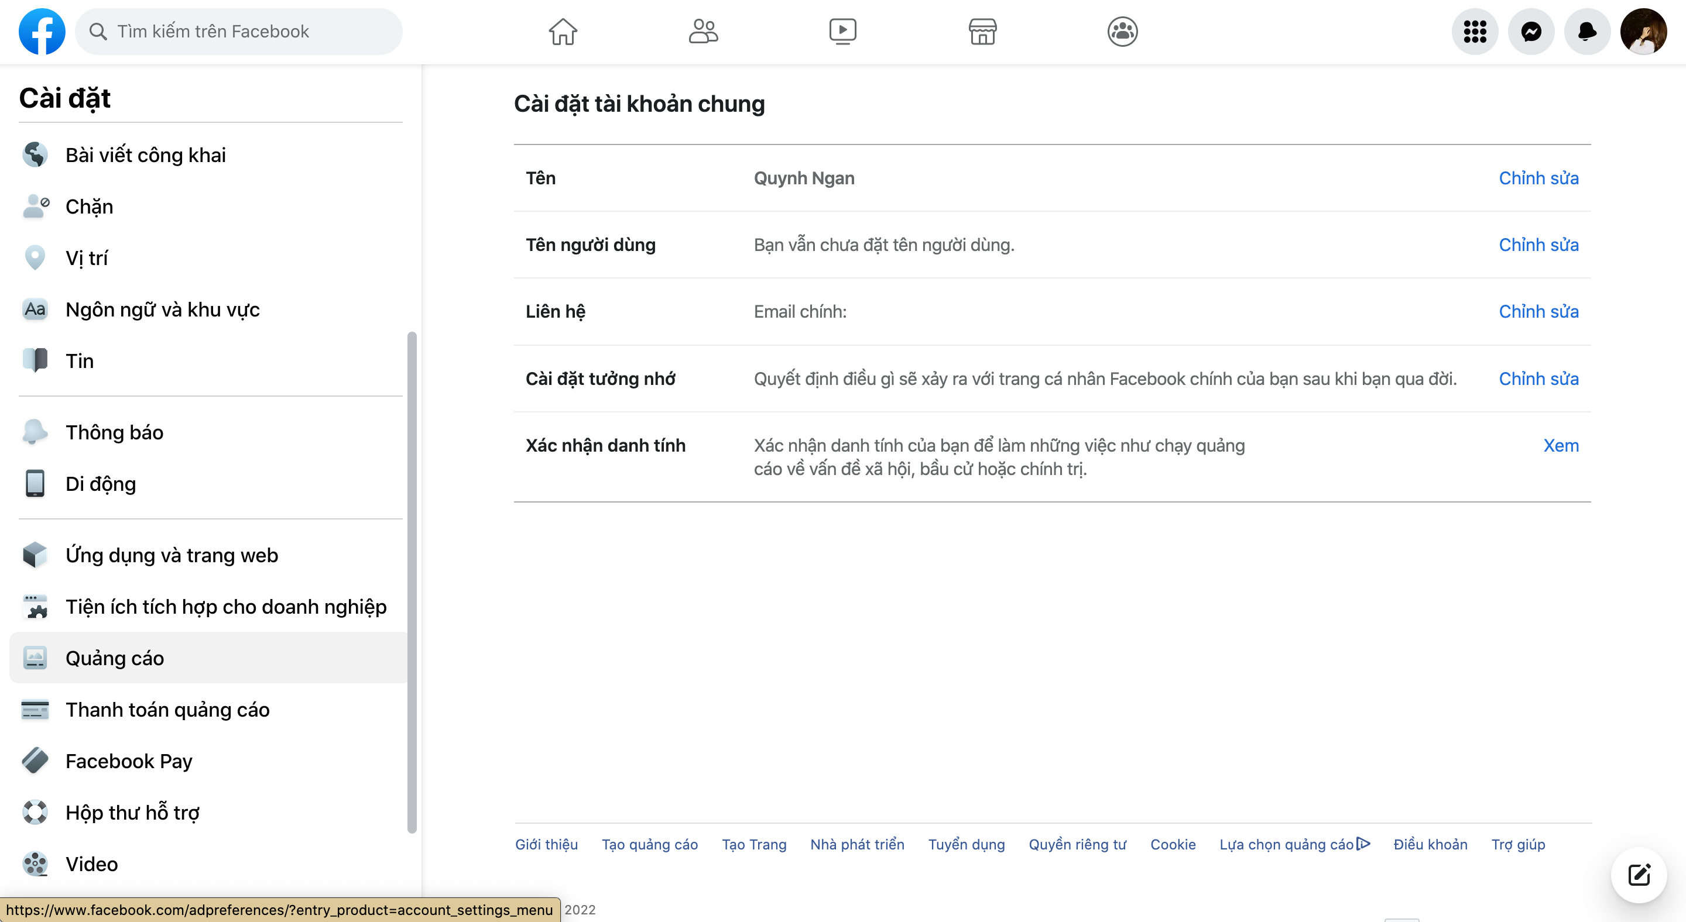Expand Bài viết công khai settings
The image size is (1686, 922).
tap(145, 154)
